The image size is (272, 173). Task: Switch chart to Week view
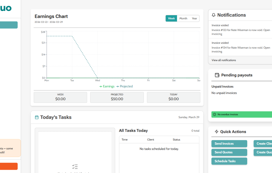point(171,18)
